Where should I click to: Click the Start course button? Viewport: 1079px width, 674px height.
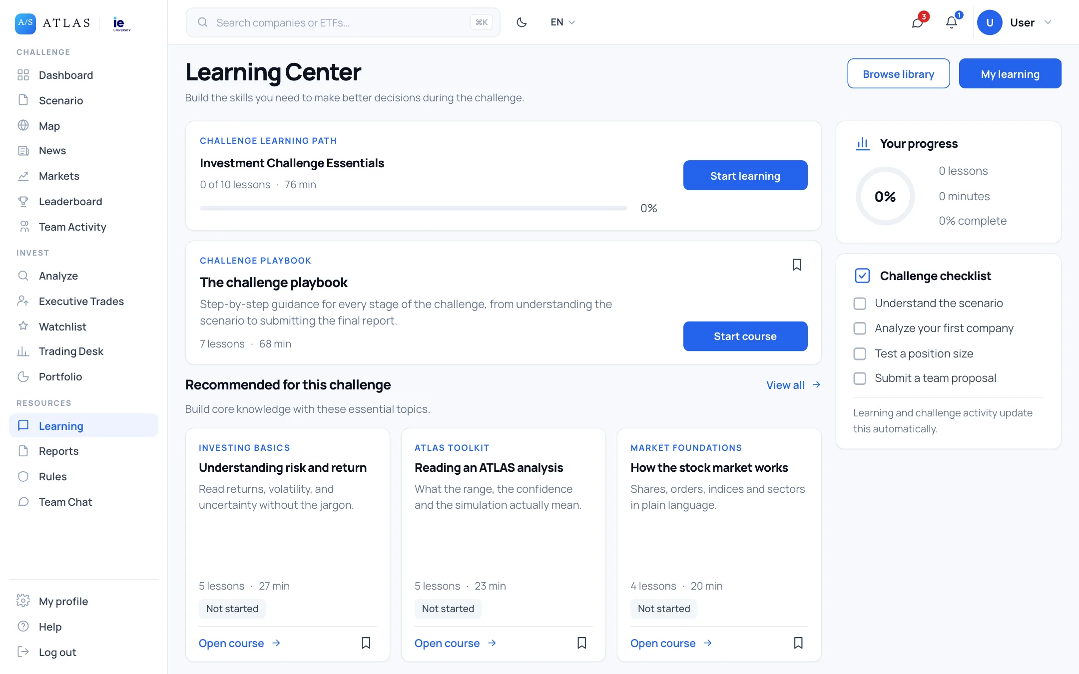coord(745,336)
